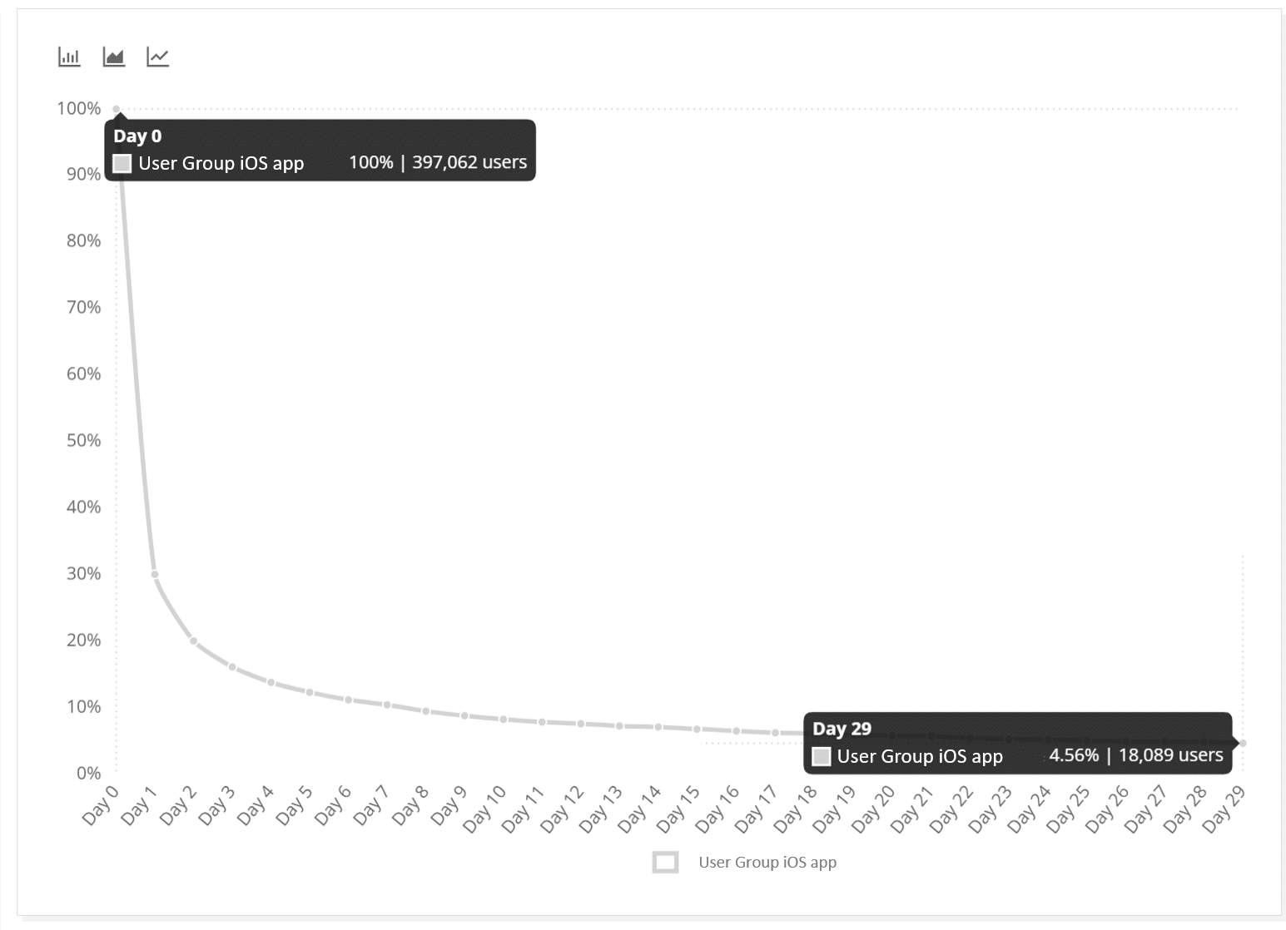Click color swatch in Day 29 tooltip

point(822,756)
